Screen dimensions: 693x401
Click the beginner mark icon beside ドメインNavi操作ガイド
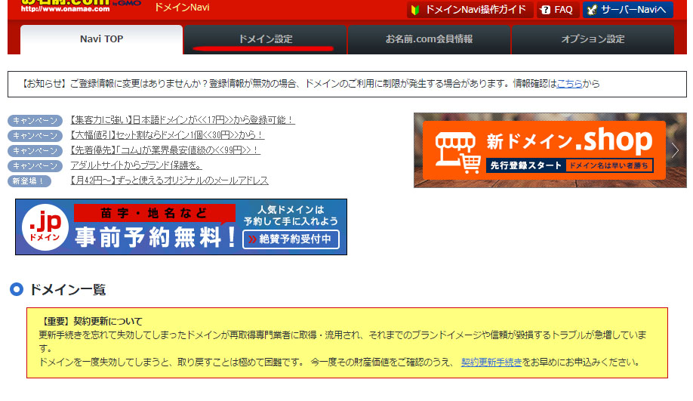415,10
